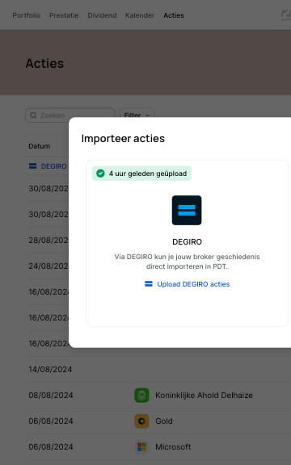Click the Datum column header
This screenshot has width=291, height=465.
click(39, 146)
